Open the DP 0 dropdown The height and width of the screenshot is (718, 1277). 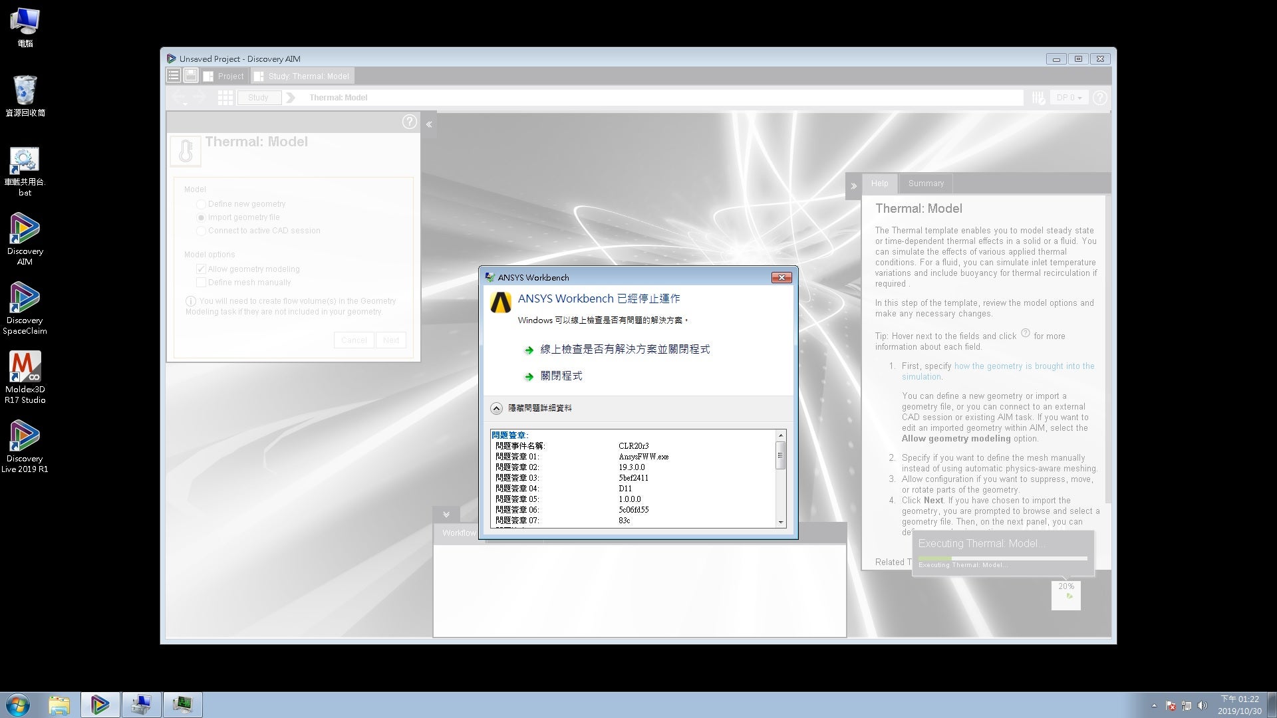(1069, 98)
